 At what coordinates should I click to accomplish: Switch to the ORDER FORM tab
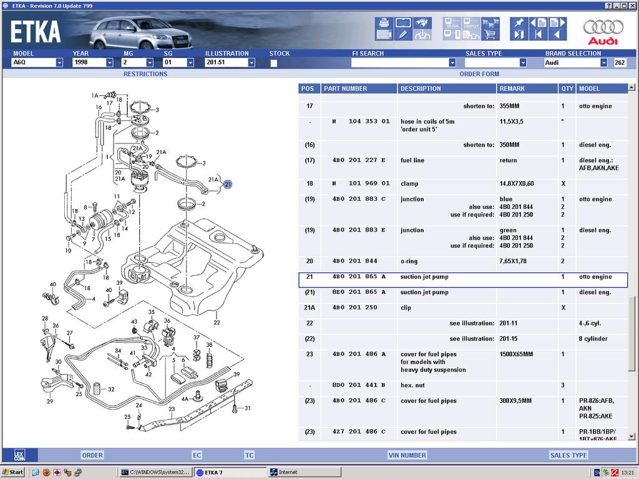click(479, 74)
